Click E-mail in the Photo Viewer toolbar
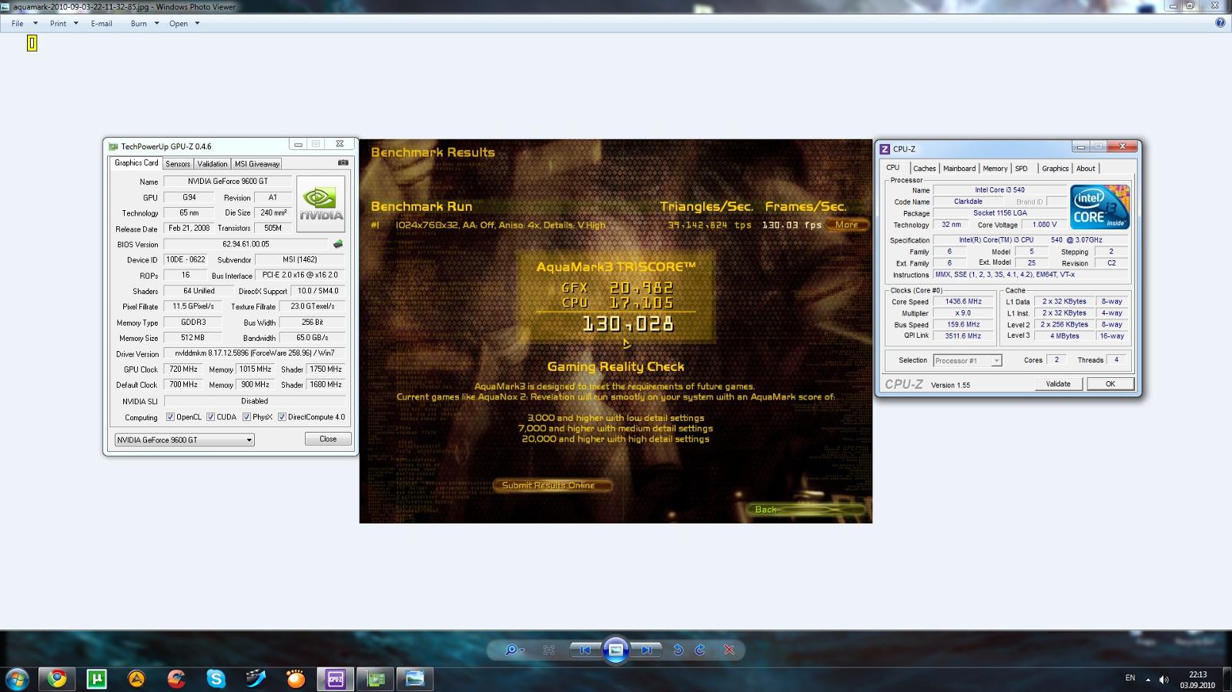1232x692 pixels. click(102, 23)
